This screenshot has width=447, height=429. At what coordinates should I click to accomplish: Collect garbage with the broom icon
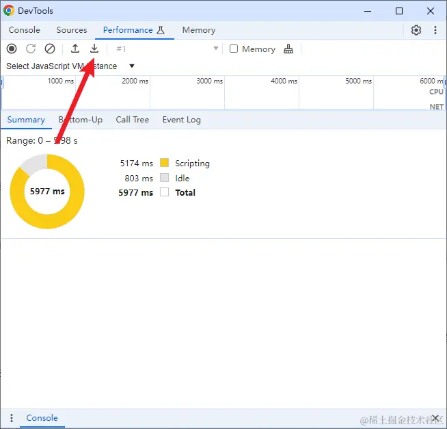click(x=288, y=49)
